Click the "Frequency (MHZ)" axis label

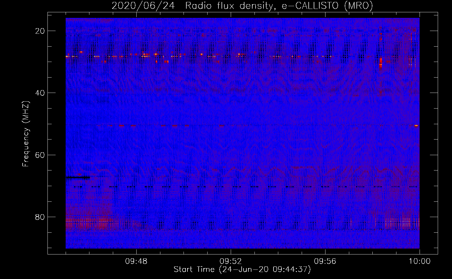[26, 134]
